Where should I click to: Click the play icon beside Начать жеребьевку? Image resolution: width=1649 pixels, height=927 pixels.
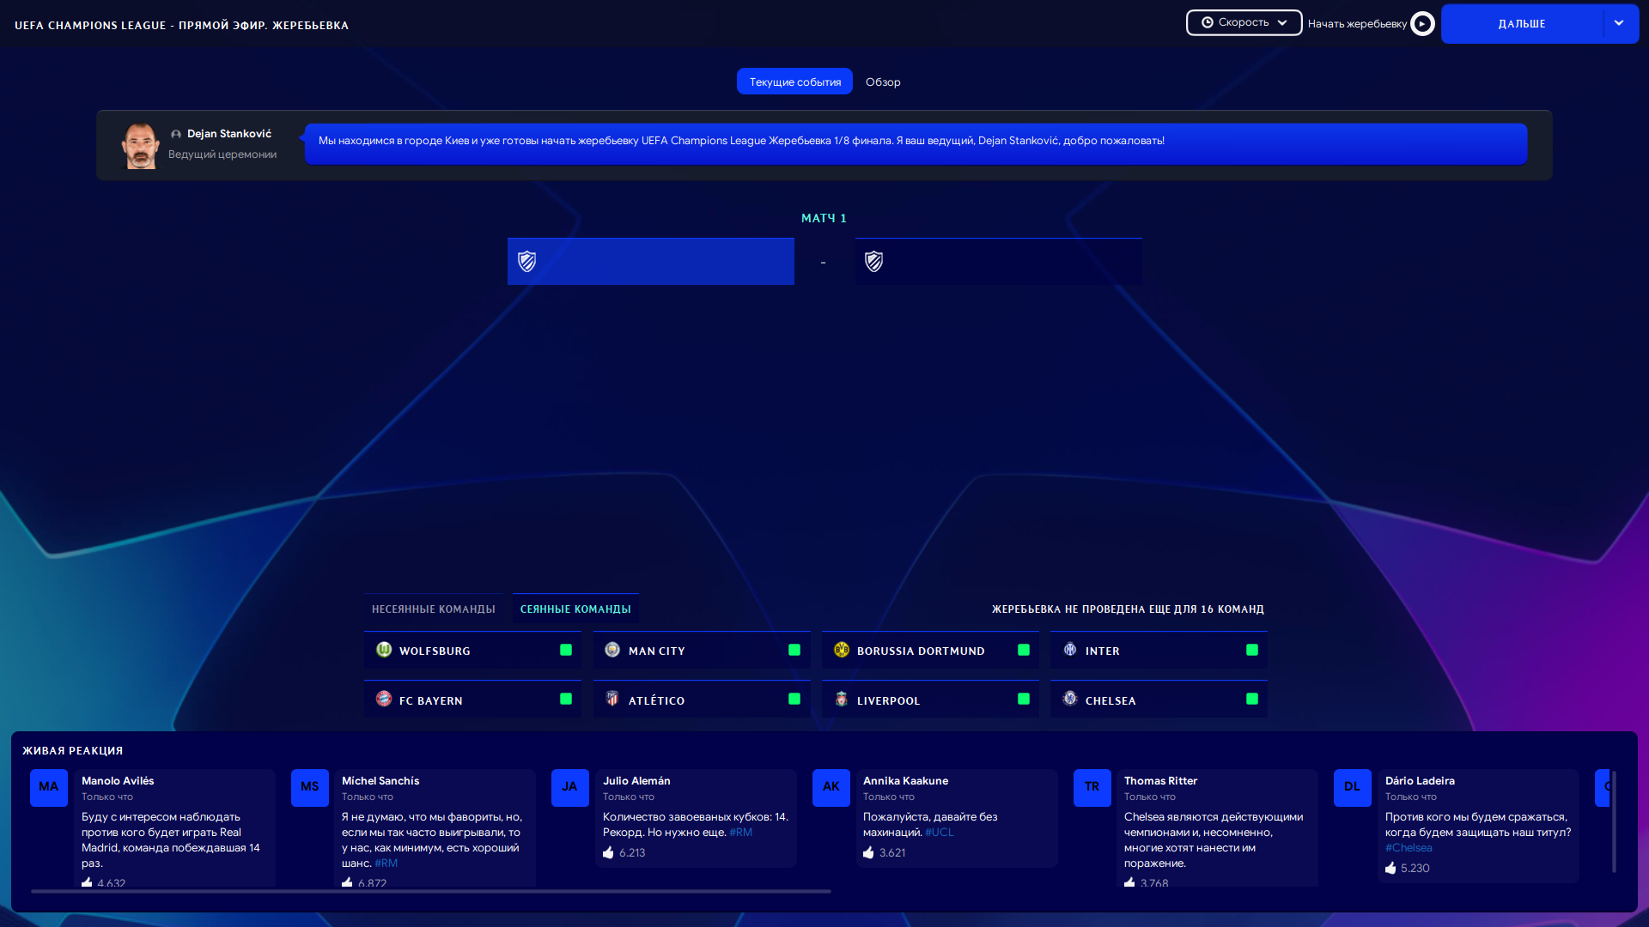click(x=1422, y=23)
